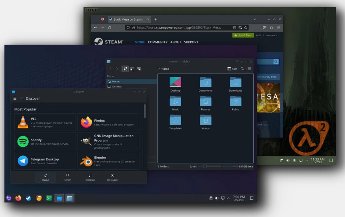Open Discover's hamburger sidebar menu
This screenshot has height=217, width=345.
click(15, 98)
